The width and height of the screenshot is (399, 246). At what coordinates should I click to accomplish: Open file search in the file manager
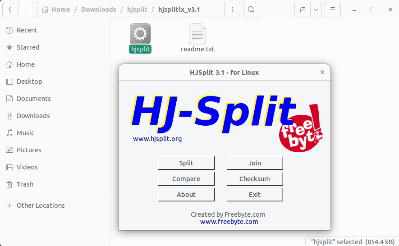(x=251, y=9)
